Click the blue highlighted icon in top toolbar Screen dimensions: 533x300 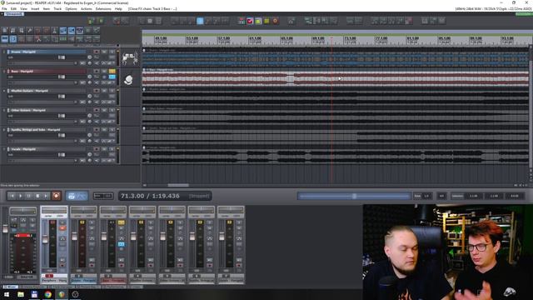pyautogui.click(x=200, y=21)
